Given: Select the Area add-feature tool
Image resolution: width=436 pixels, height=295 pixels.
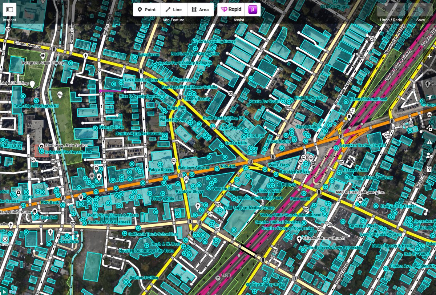Looking at the screenshot, I should coord(201,10).
